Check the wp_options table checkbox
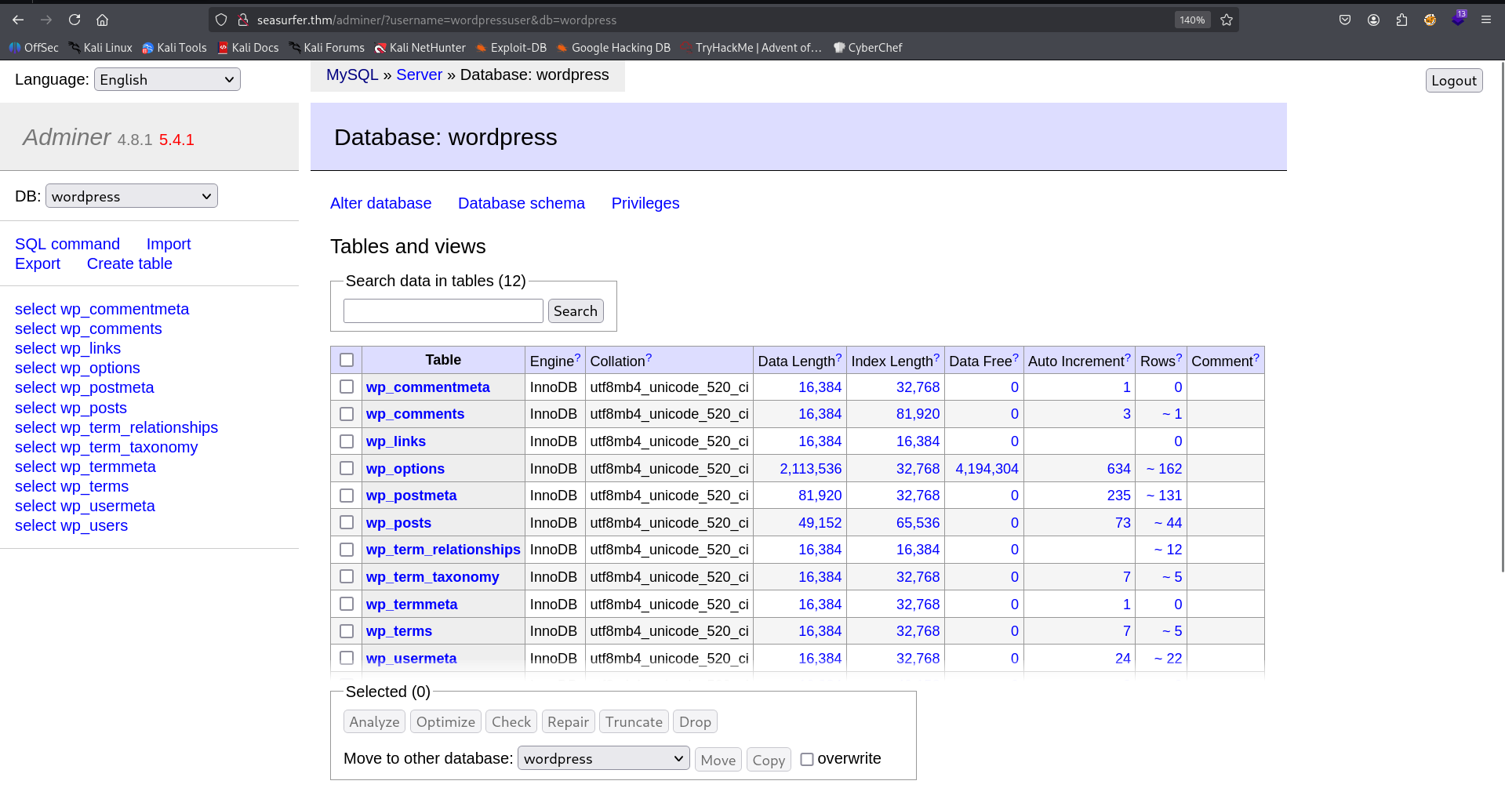 347,468
